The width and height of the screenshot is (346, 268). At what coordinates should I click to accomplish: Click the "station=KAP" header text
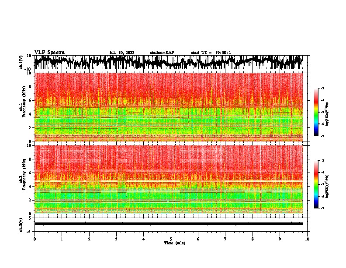click(x=162, y=53)
